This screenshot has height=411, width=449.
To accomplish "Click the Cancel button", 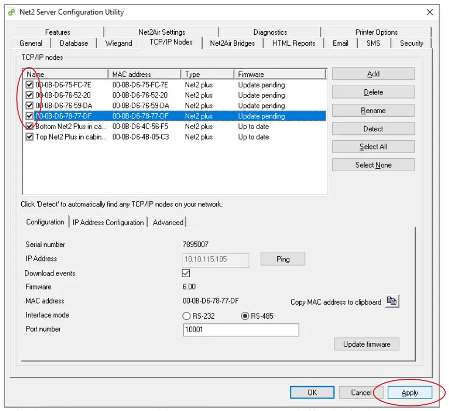I will [x=361, y=392].
